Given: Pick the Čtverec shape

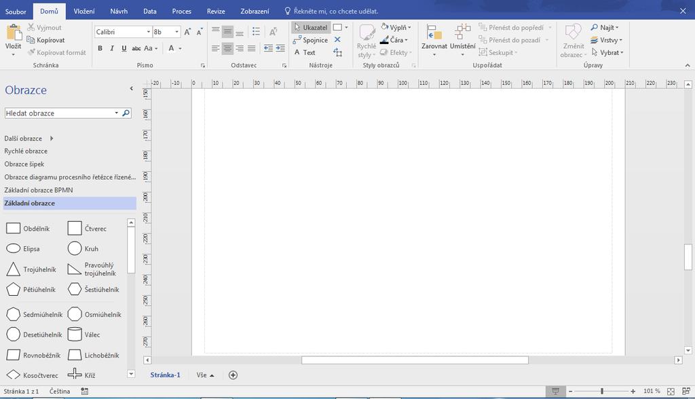Looking at the screenshot, I should coord(88,228).
